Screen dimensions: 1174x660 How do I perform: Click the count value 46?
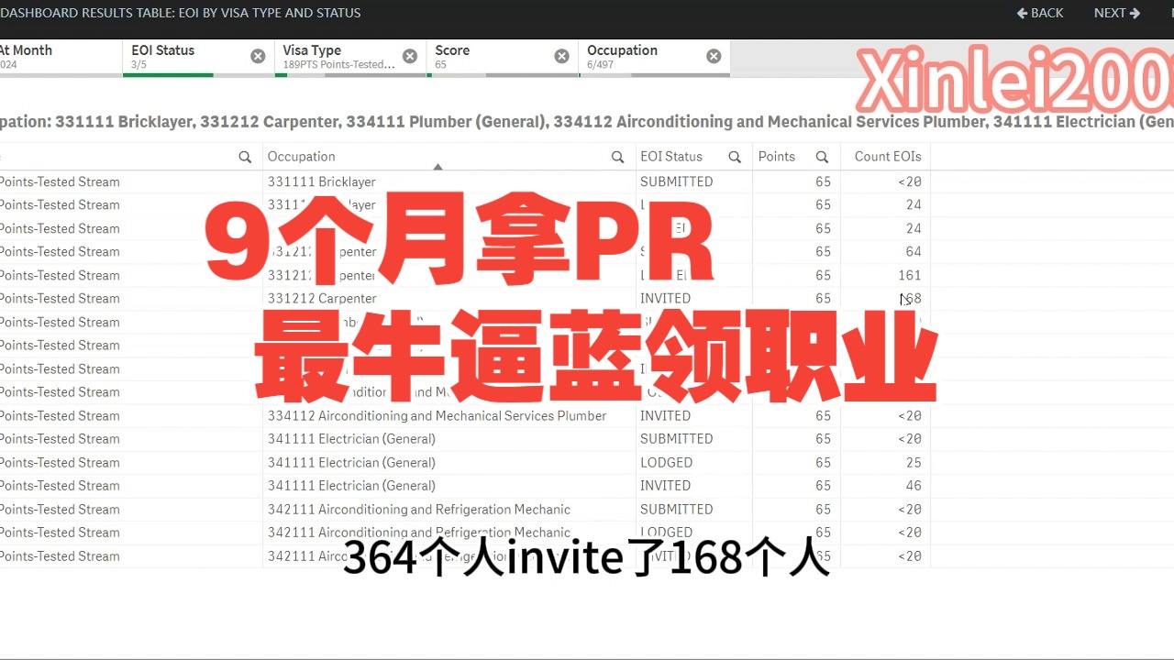coord(913,486)
